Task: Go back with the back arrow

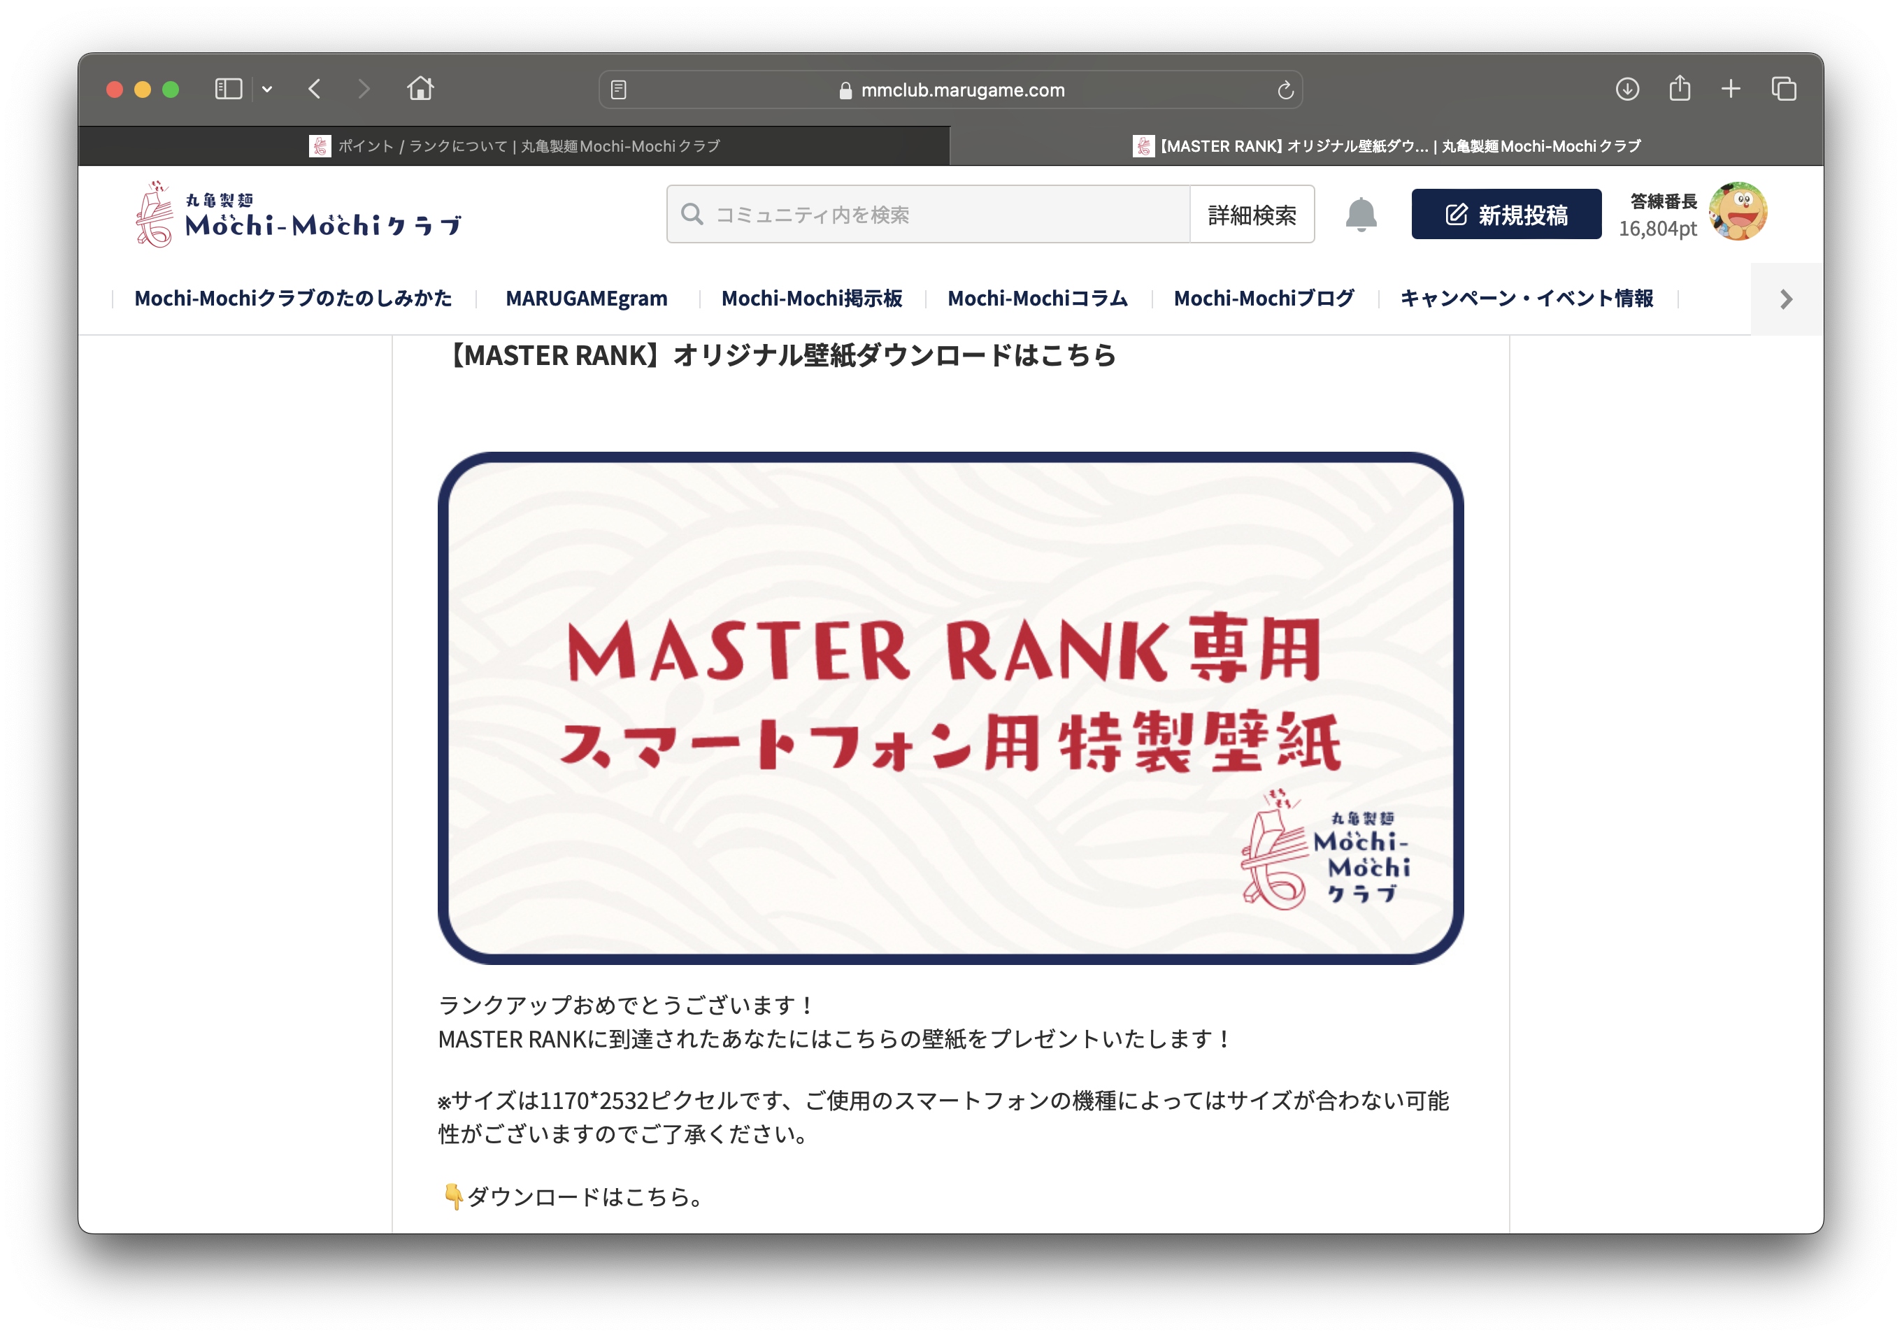Action: coord(315,89)
